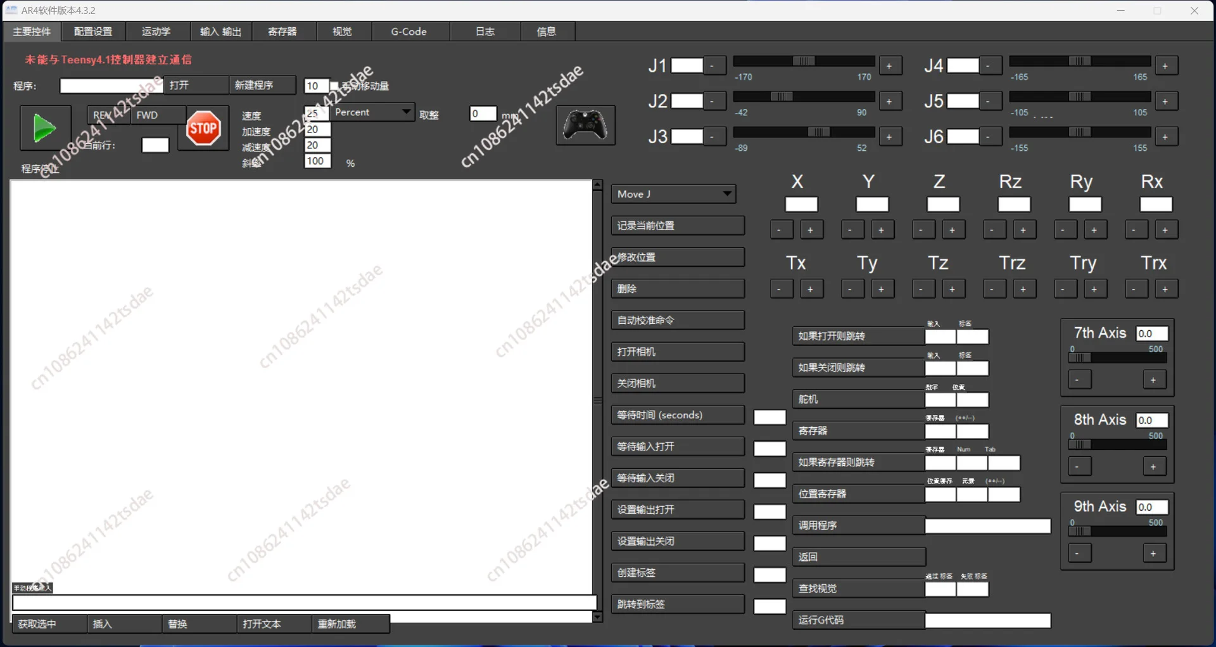Jog Z axis minus button
Image resolution: width=1216 pixels, height=647 pixels.
[923, 230]
